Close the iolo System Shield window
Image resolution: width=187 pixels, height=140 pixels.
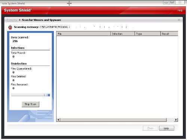click(180, 2)
